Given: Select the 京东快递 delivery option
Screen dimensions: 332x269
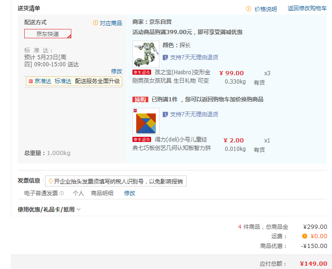Looking at the screenshot, I should tap(48, 34).
